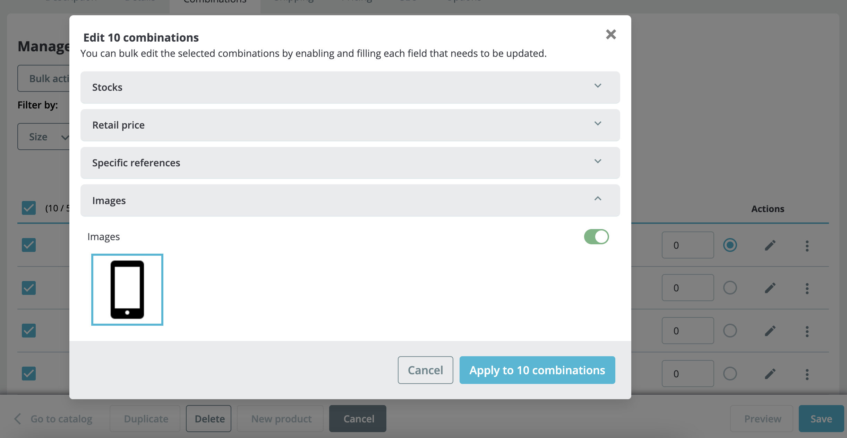The width and height of the screenshot is (847, 438).
Task: Expand the Stocks section
Action: coord(350,87)
